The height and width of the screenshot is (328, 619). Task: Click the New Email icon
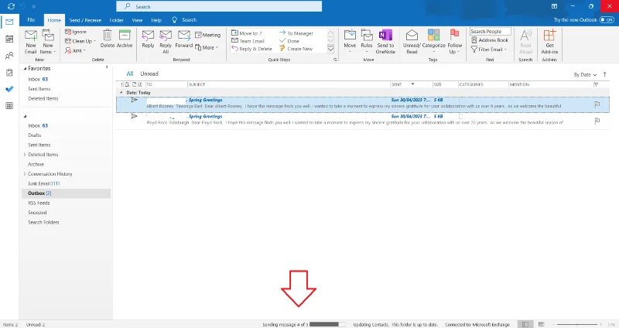(x=31, y=36)
